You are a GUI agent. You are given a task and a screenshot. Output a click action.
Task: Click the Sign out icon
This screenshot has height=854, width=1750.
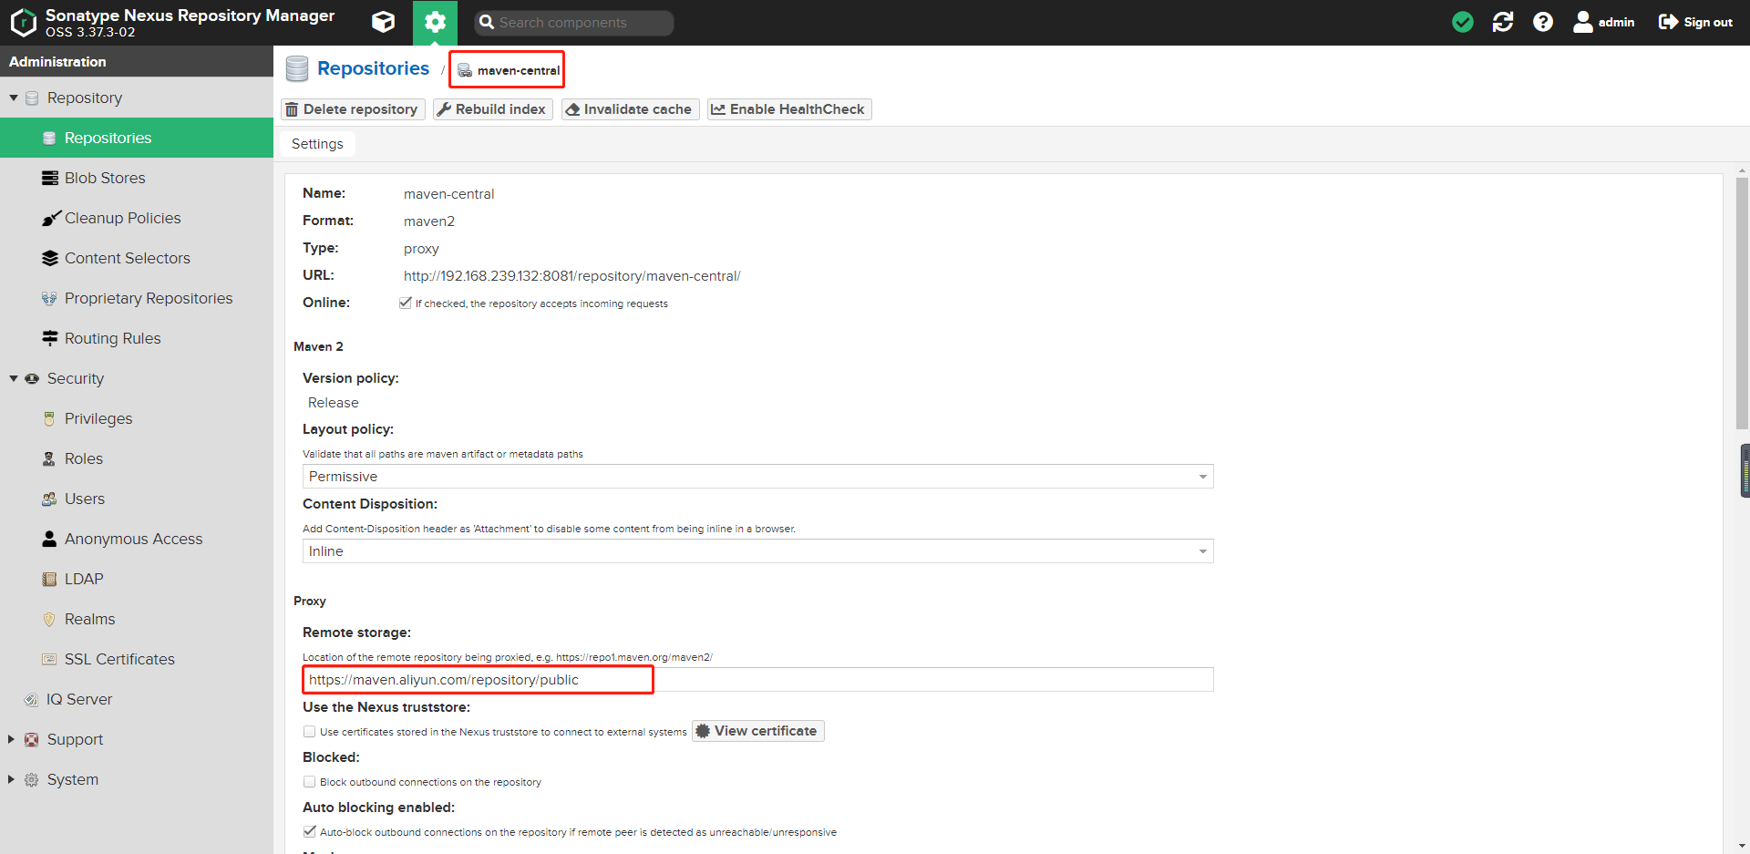coord(1668,22)
